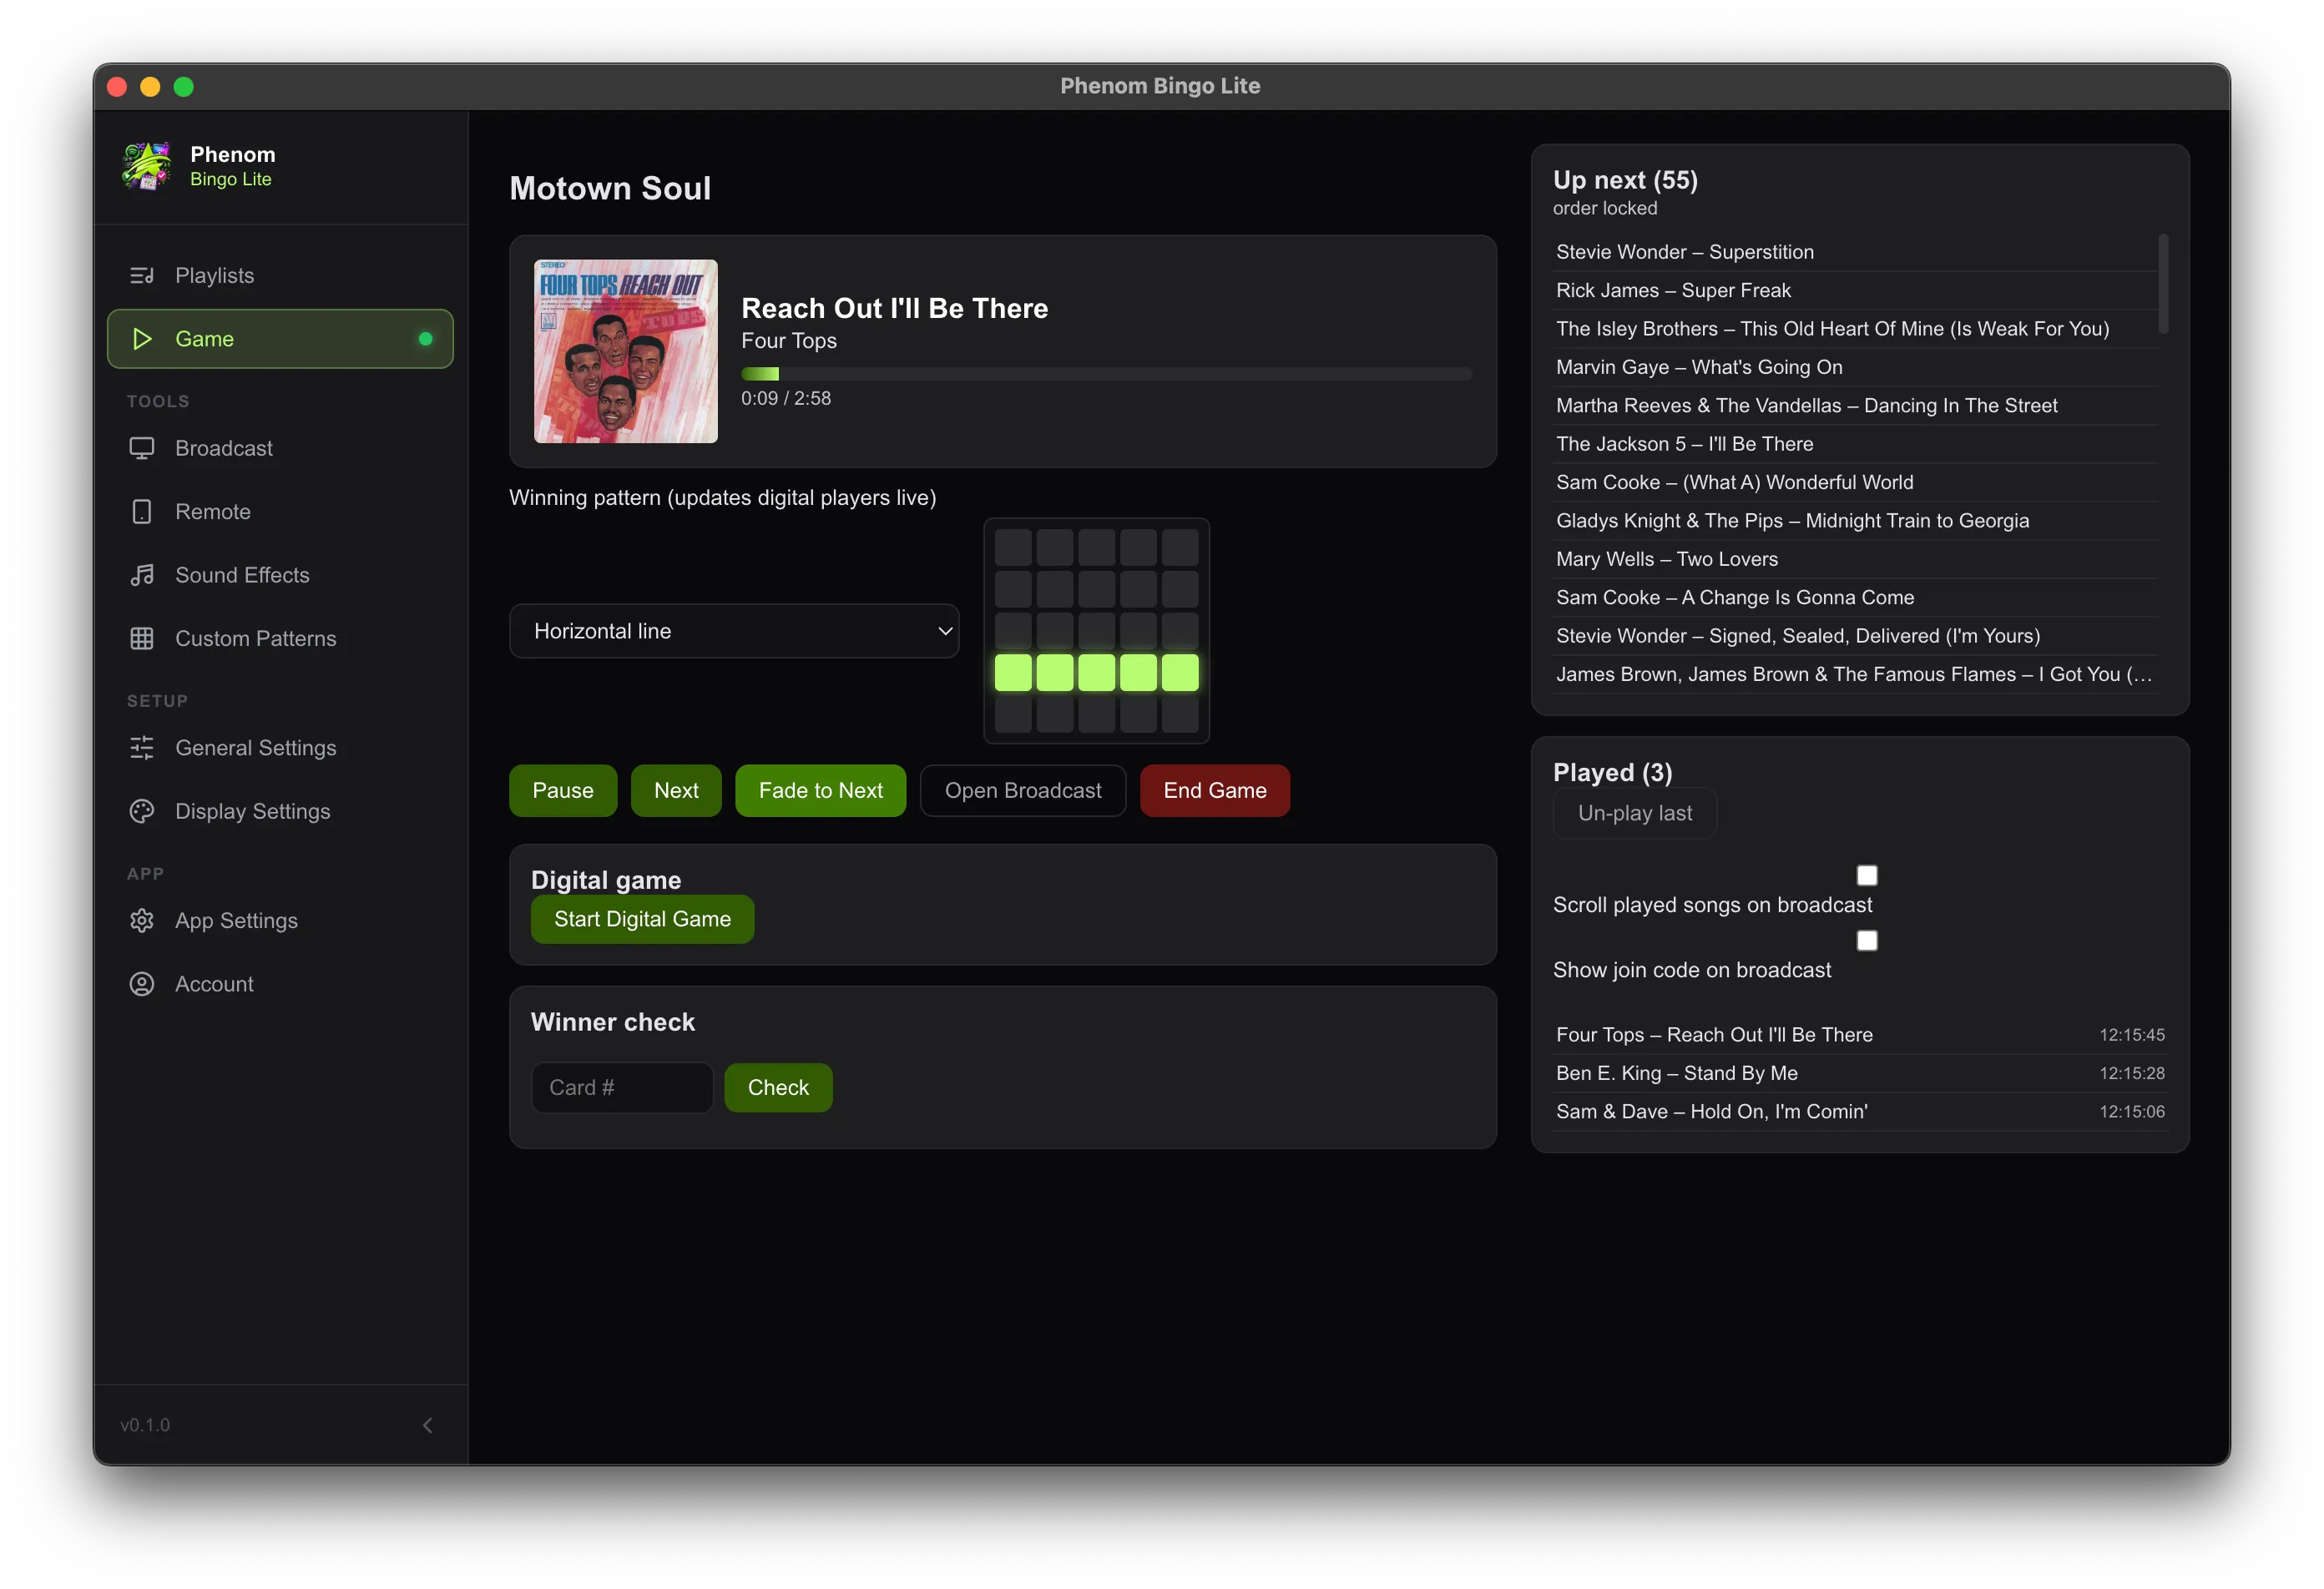
Task: Select Marvin Gaye – What's Going On
Action: tap(1856, 367)
